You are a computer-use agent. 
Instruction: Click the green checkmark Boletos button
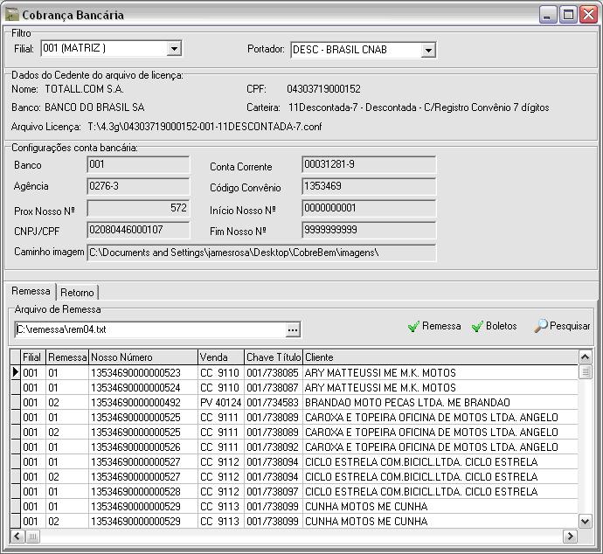tap(494, 326)
